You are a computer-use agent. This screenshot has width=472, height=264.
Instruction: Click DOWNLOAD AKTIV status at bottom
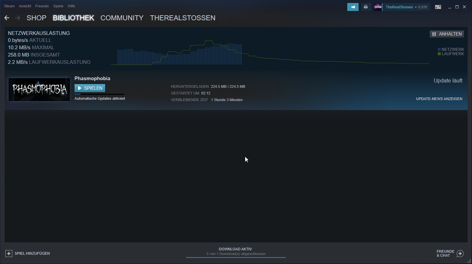pos(236,249)
